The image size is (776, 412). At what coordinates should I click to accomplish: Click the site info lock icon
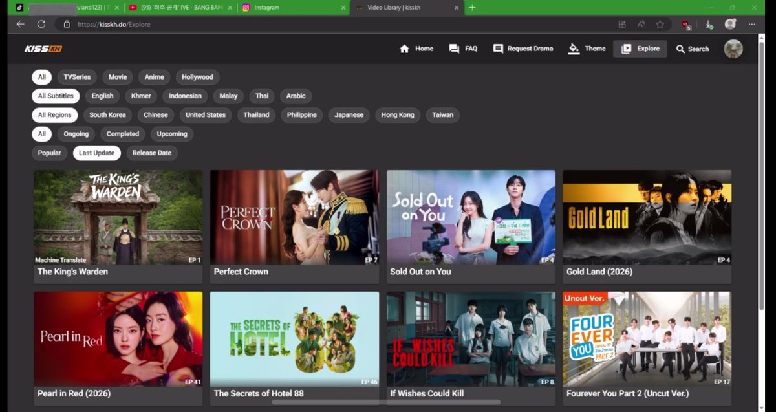[67, 24]
